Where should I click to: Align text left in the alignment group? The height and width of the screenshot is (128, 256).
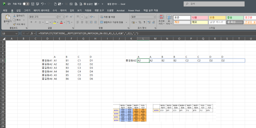pos(78,22)
